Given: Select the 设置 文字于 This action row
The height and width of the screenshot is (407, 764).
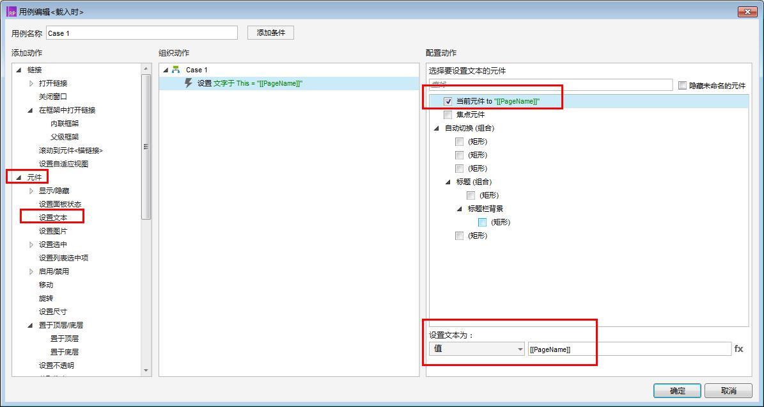Looking at the screenshot, I should tap(289, 83).
